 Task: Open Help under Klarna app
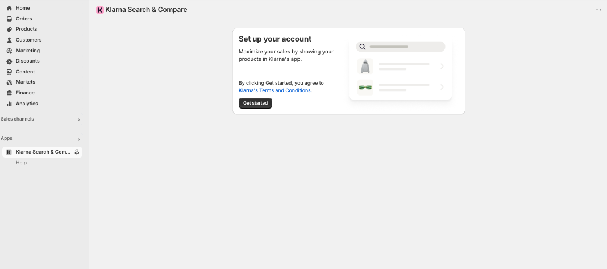click(x=21, y=163)
